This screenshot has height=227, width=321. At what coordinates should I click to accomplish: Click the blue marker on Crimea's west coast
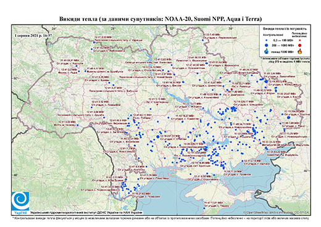pyautogui.click(x=204, y=208)
